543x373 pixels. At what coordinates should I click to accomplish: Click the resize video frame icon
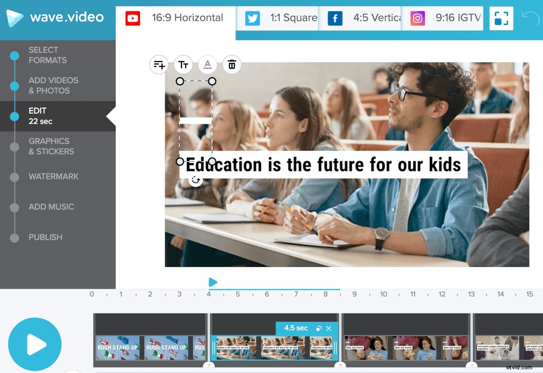tap(501, 18)
